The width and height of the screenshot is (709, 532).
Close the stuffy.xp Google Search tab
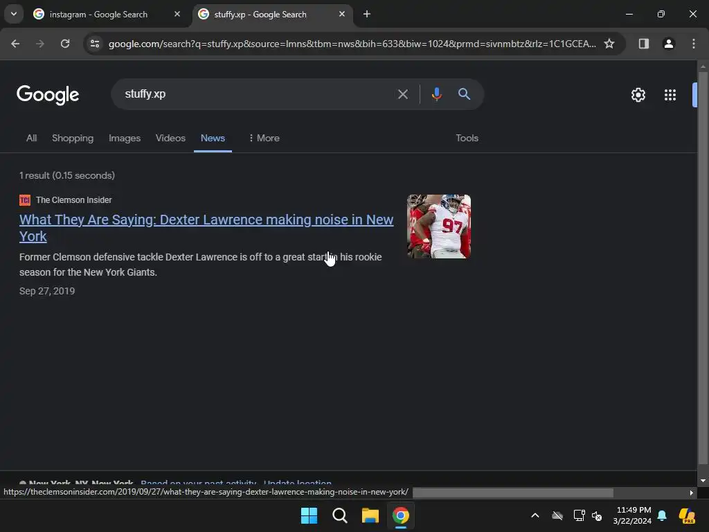342,14
